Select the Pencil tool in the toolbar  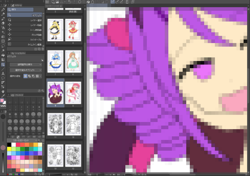click(3, 14)
